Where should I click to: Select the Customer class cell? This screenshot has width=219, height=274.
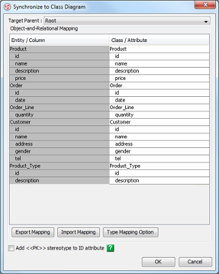(159, 122)
